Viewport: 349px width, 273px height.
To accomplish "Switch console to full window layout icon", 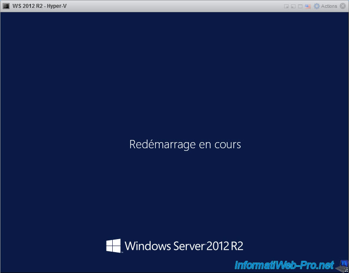I will [x=300, y=6].
